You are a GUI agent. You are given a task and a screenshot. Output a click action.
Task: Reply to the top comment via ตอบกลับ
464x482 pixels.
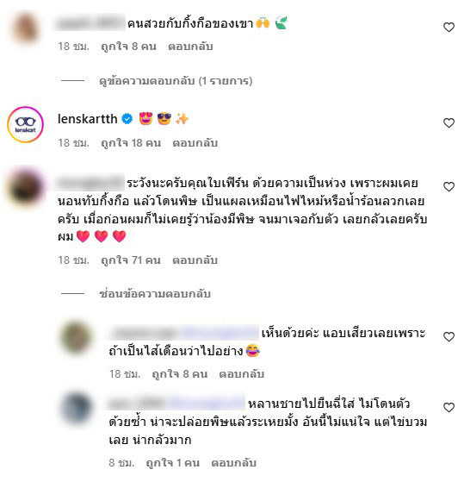coord(190,47)
